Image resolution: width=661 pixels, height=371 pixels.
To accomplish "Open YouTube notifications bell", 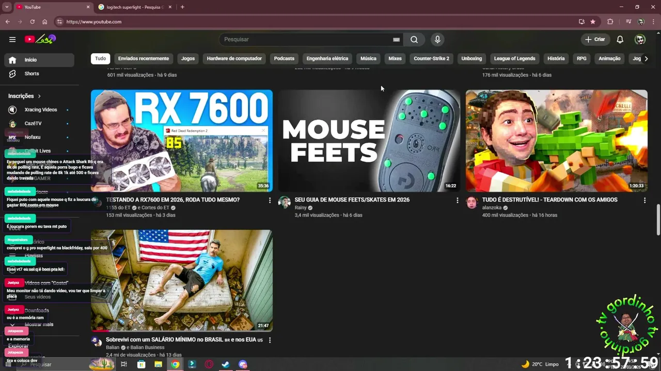I will click(x=620, y=39).
